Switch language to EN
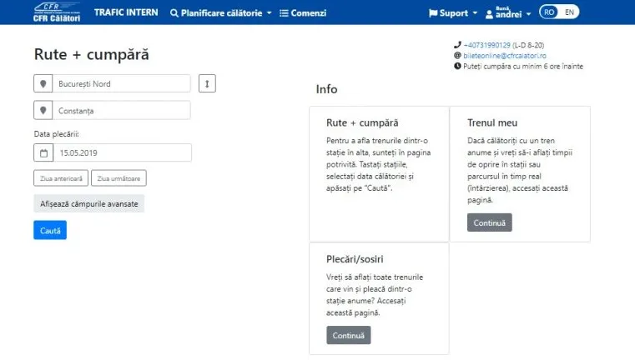 coord(569,12)
